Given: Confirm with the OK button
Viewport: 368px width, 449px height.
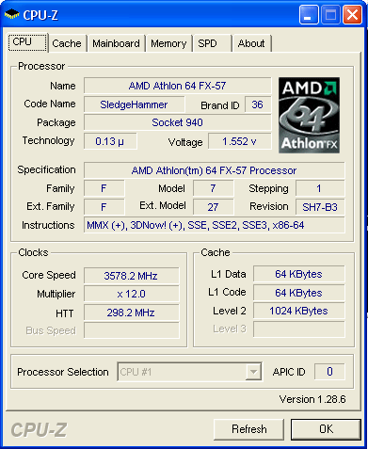Looking at the screenshot, I should click(x=326, y=429).
